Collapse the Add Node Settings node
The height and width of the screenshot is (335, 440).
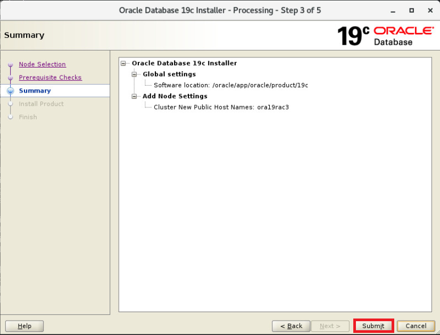[135, 96]
